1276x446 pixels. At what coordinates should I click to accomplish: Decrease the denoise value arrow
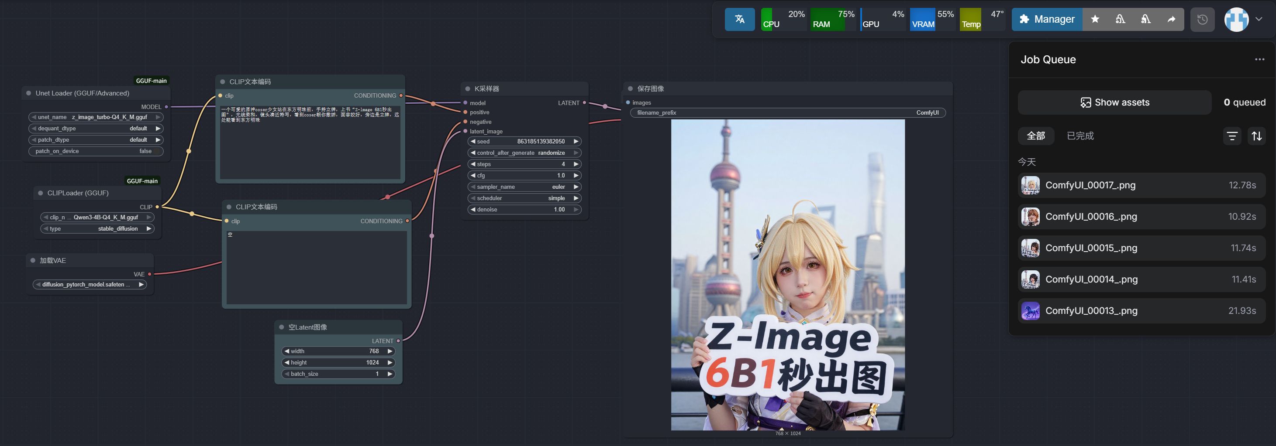click(x=473, y=210)
